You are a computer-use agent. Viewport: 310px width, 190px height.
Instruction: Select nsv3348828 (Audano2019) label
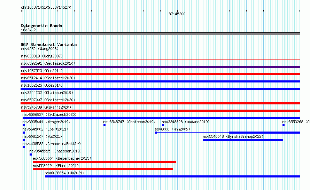coord(186,122)
